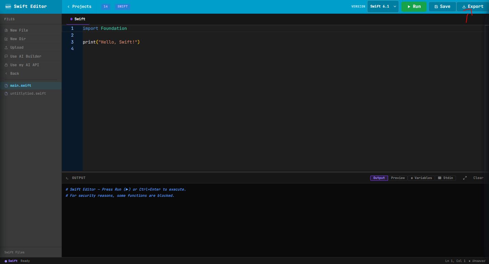Open untitlytied.swift file

[x=31, y=93]
